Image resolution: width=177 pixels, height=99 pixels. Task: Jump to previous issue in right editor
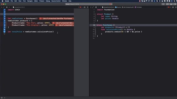[x=167, y=7]
